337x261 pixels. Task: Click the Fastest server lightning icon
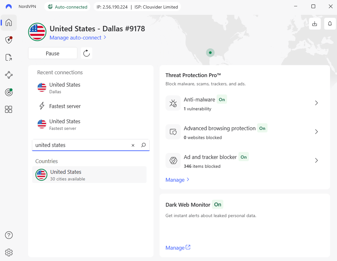click(x=42, y=106)
